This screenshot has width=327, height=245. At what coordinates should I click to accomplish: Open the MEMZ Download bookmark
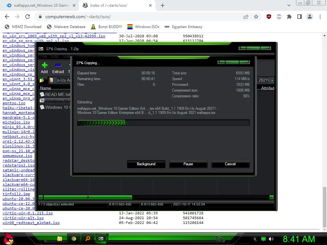coord(23,27)
